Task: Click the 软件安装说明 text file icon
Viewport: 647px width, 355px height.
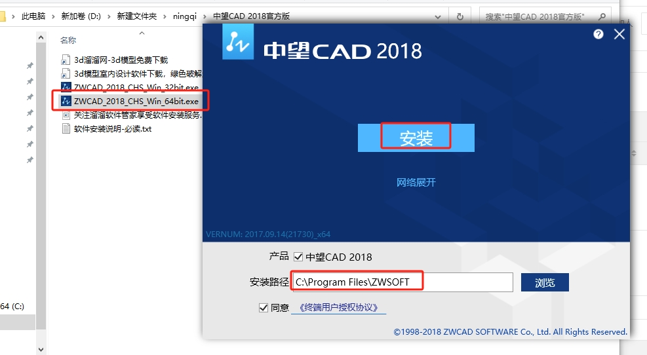Action: point(66,129)
